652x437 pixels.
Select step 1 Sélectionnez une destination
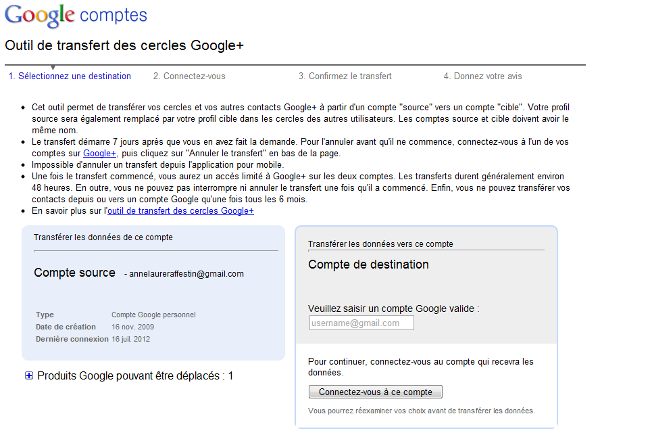click(x=70, y=76)
